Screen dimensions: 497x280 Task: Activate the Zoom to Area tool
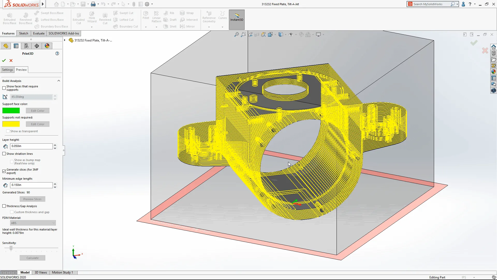pos(243,34)
